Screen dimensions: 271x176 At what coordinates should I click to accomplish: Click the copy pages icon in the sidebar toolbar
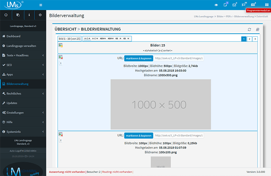tap(18, 15)
